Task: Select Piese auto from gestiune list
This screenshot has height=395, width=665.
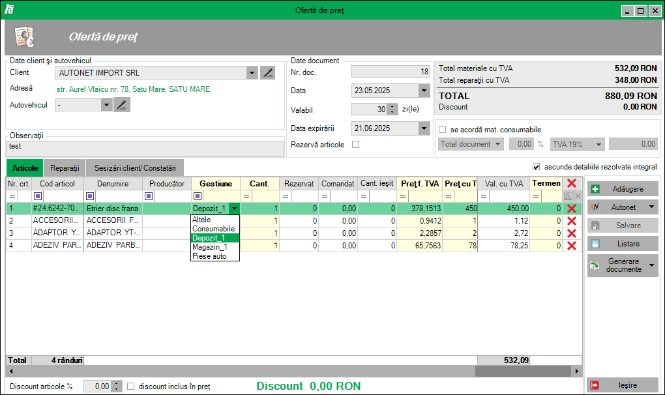Action: click(215, 256)
